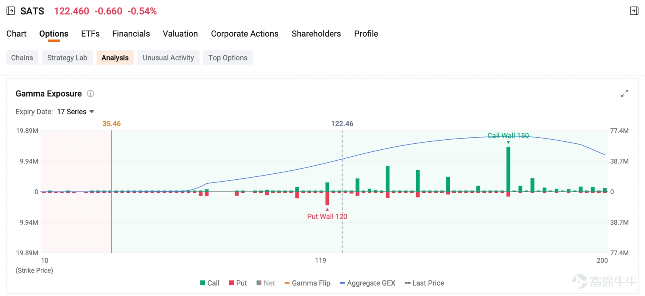Toggle the Call series in legend
This screenshot has height=296, width=645.
[210, 283]
